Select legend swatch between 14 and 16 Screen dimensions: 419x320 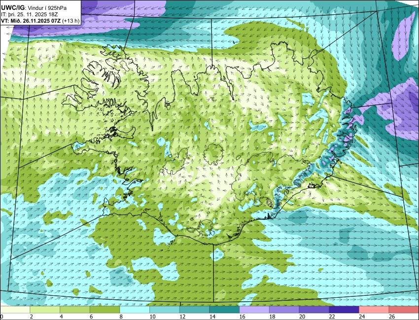pos(224,310)
